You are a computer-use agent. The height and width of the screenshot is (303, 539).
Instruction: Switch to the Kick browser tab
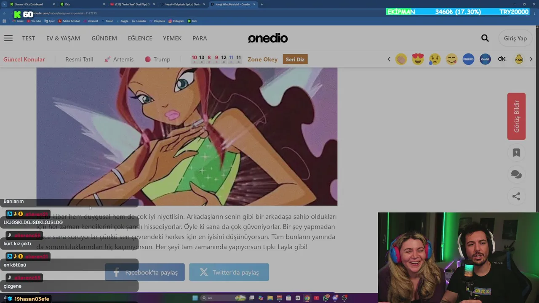pos(83,4)
